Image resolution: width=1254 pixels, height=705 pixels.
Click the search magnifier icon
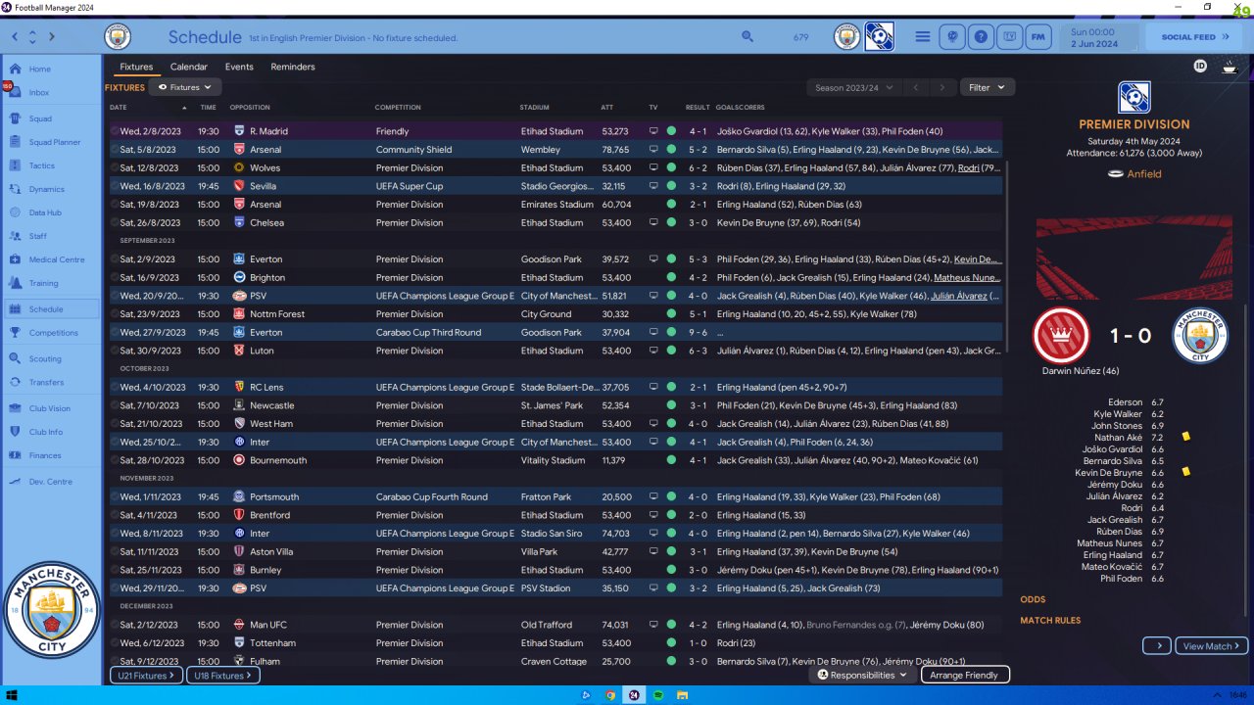click(x=748, y=36)
